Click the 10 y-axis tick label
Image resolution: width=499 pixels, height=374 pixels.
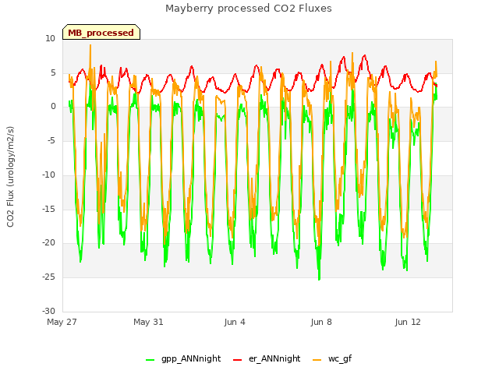(x=50, y=38)
